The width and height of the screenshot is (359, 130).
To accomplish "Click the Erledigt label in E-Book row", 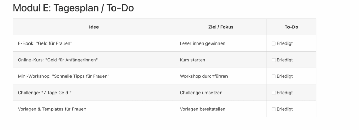I will point(285,43).
